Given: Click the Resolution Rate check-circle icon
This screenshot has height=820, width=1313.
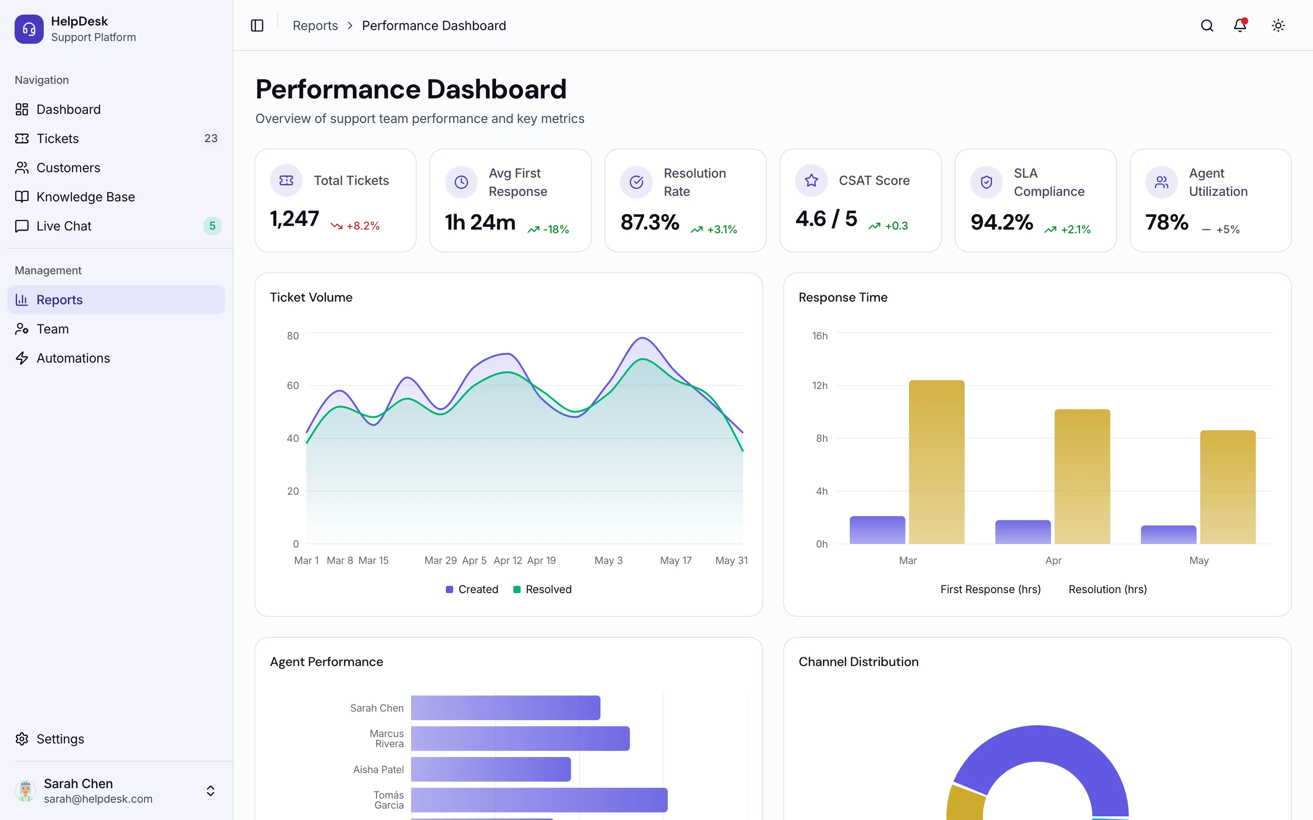Looking at the screenshot, I should tap(636, 182).
